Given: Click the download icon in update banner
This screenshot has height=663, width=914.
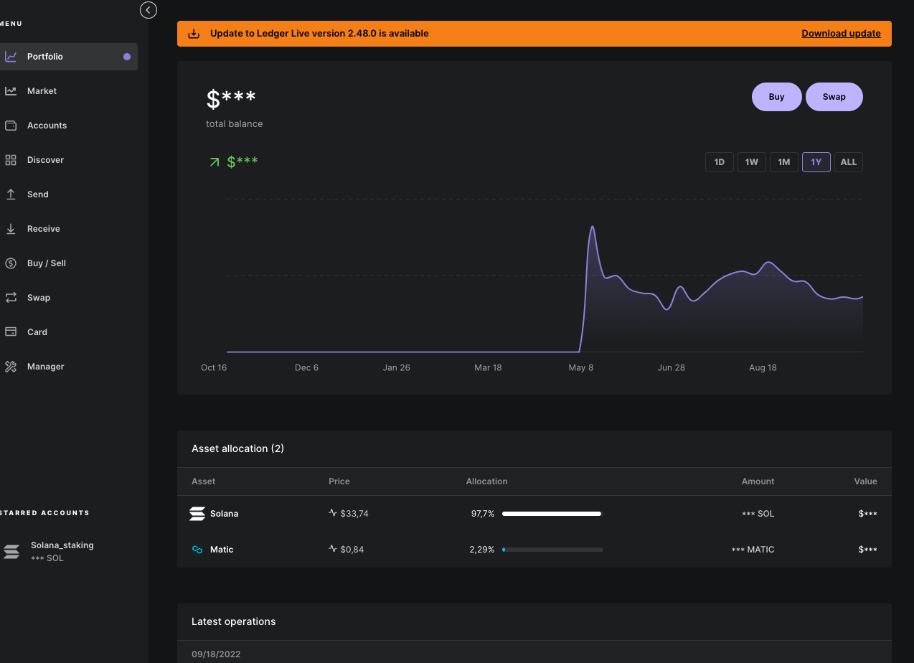Looking at the screenshot, I should pyautogui.click(x=194, y=34).
